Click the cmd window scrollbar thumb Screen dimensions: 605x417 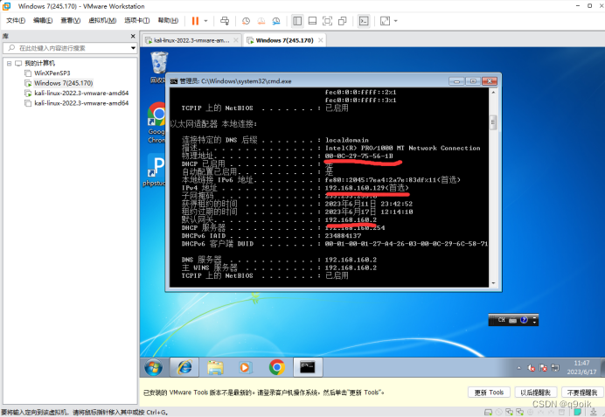pos(493,122)
